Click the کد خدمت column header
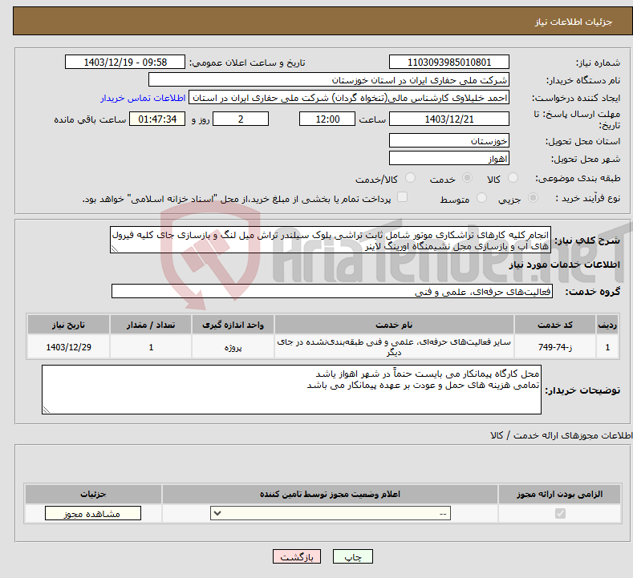Screen dimensions: 633x578 tap(555, 325)
